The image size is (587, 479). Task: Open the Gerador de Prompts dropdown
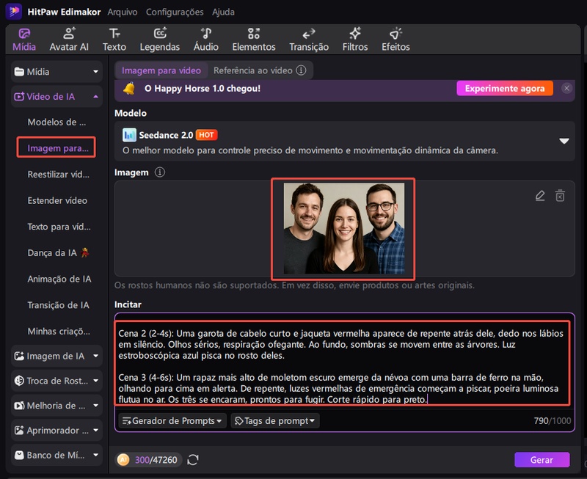[172, 420]
